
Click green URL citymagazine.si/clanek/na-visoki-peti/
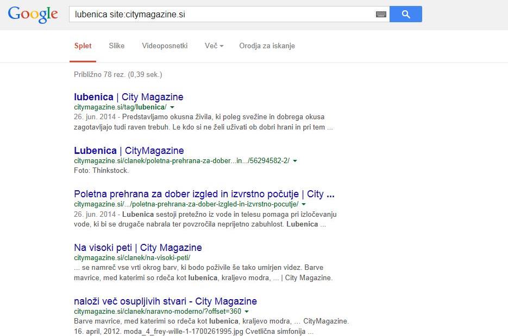pyautogui.click(x=132, y=258)
